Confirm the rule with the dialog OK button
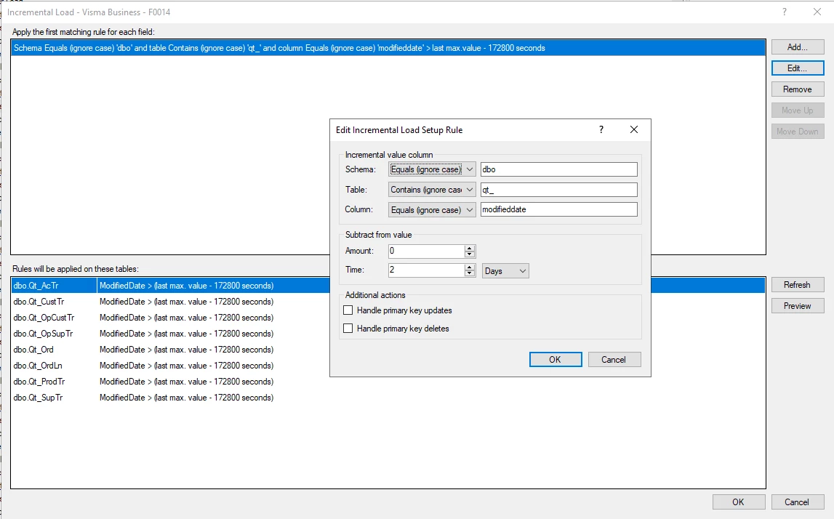This screenshot has height=519, width=834. coord(555,360)
